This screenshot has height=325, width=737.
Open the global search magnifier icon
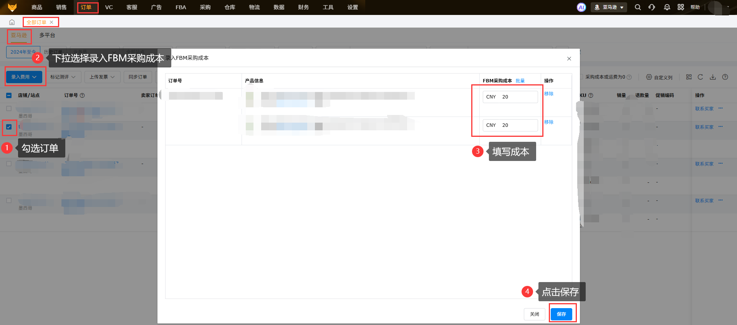(x=638, y=7)
